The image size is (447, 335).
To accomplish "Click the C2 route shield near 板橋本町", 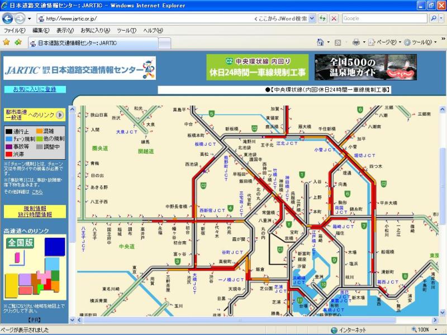I will (x=255, y=128).
